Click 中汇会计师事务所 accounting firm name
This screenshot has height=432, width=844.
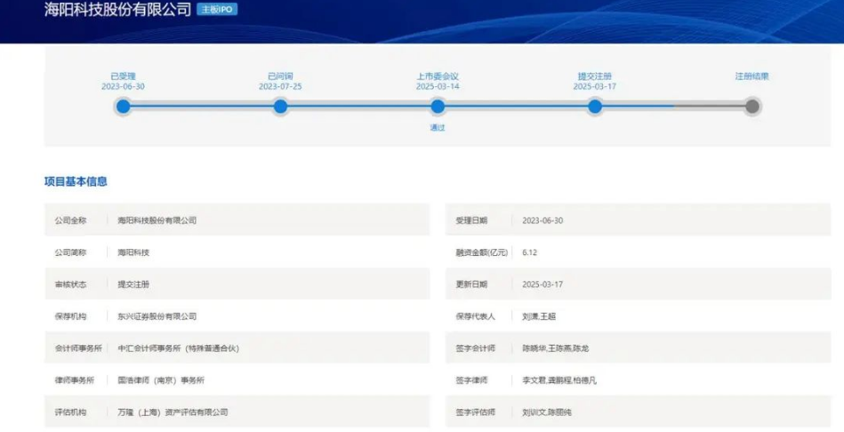coord(178,348)
